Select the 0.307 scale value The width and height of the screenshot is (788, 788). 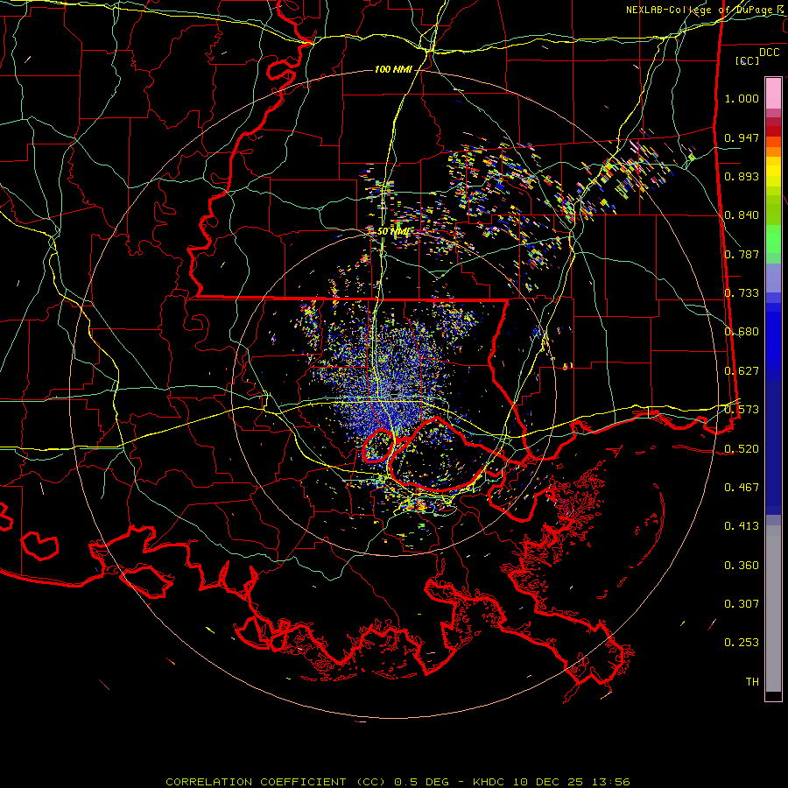[x=742, y=604]
